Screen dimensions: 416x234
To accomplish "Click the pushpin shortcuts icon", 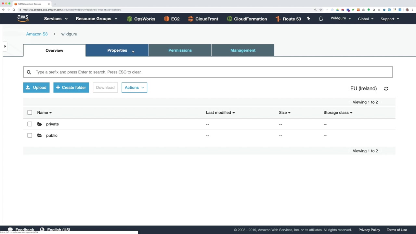I will pyautogui.click(x=308, y=19).
